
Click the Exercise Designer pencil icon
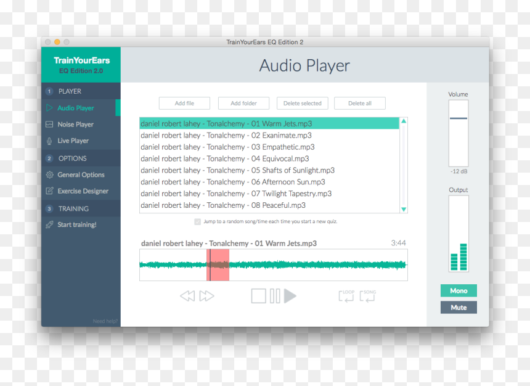tap(50, 191)
